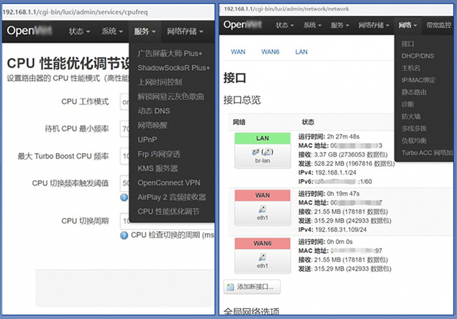This screenshot has width=457, height=319.
Task: Click the OpenWrt logo in left window
Action: click(x=29, y=30)
